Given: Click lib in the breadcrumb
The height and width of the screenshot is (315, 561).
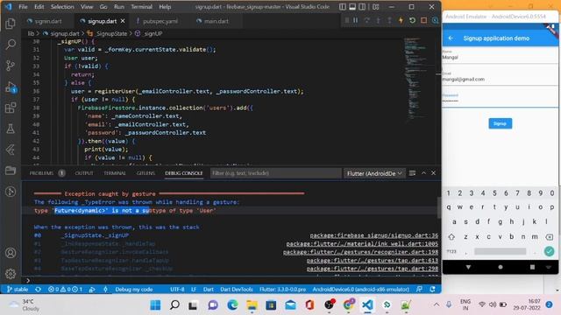Looking at the screenshot, I should (32, 33).
